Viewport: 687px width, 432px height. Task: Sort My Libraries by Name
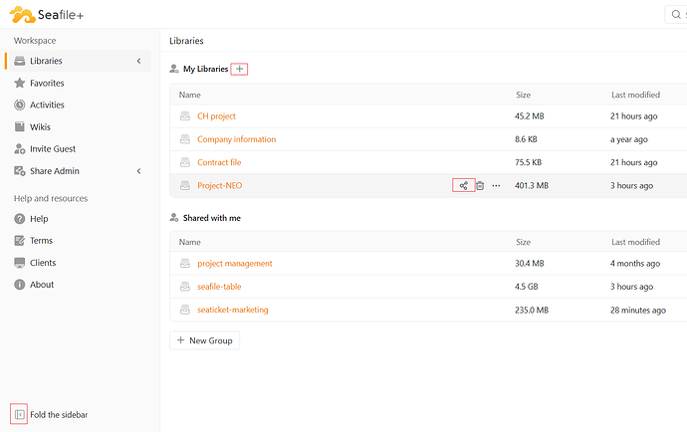coord(190,95)
